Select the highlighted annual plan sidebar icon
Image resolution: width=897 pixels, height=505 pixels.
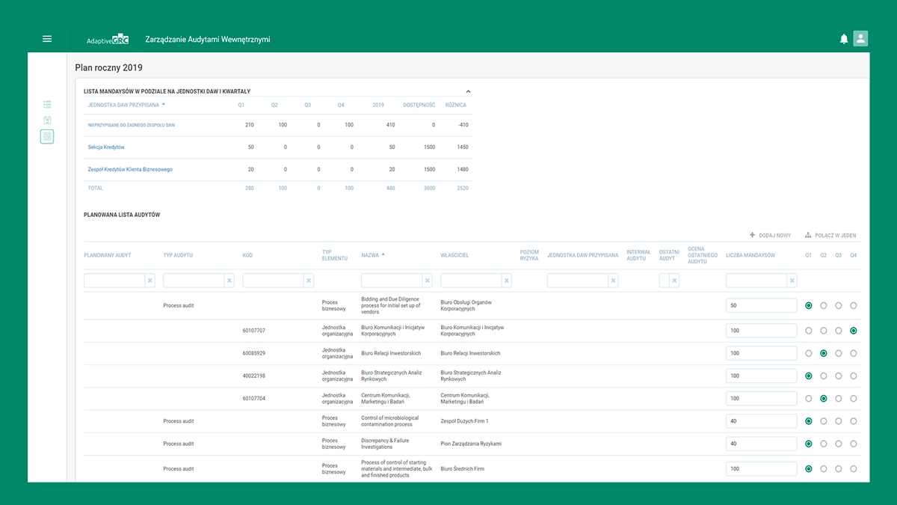[47, 136]
